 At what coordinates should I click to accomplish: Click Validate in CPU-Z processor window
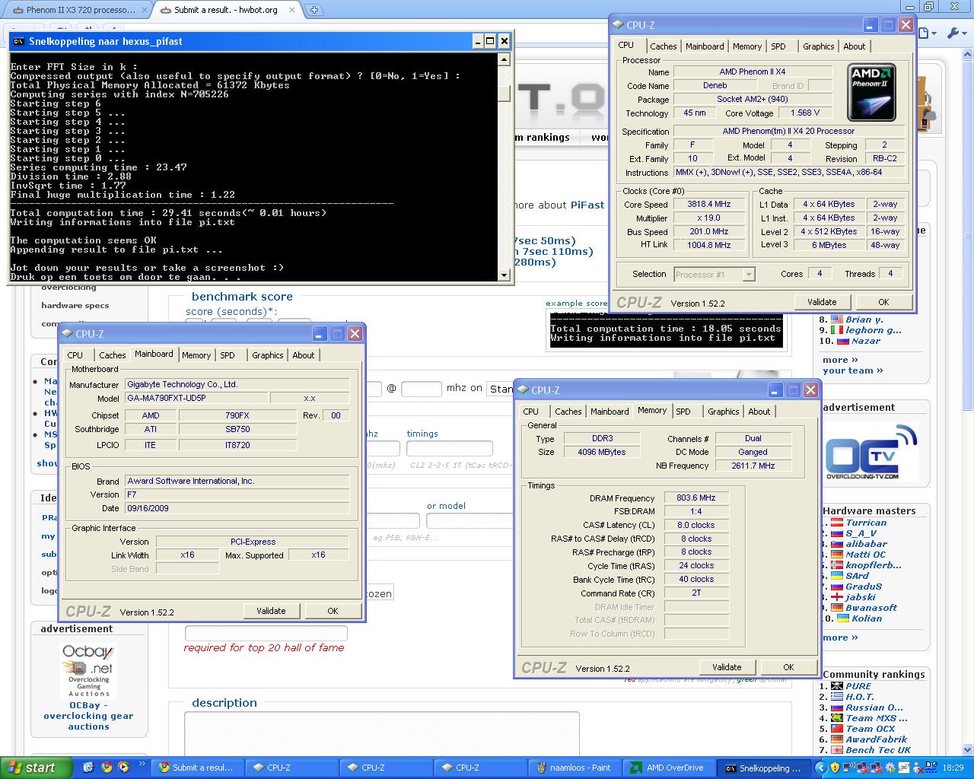822,302
